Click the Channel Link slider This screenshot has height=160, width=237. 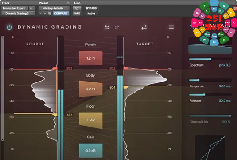tap(210, 116)
